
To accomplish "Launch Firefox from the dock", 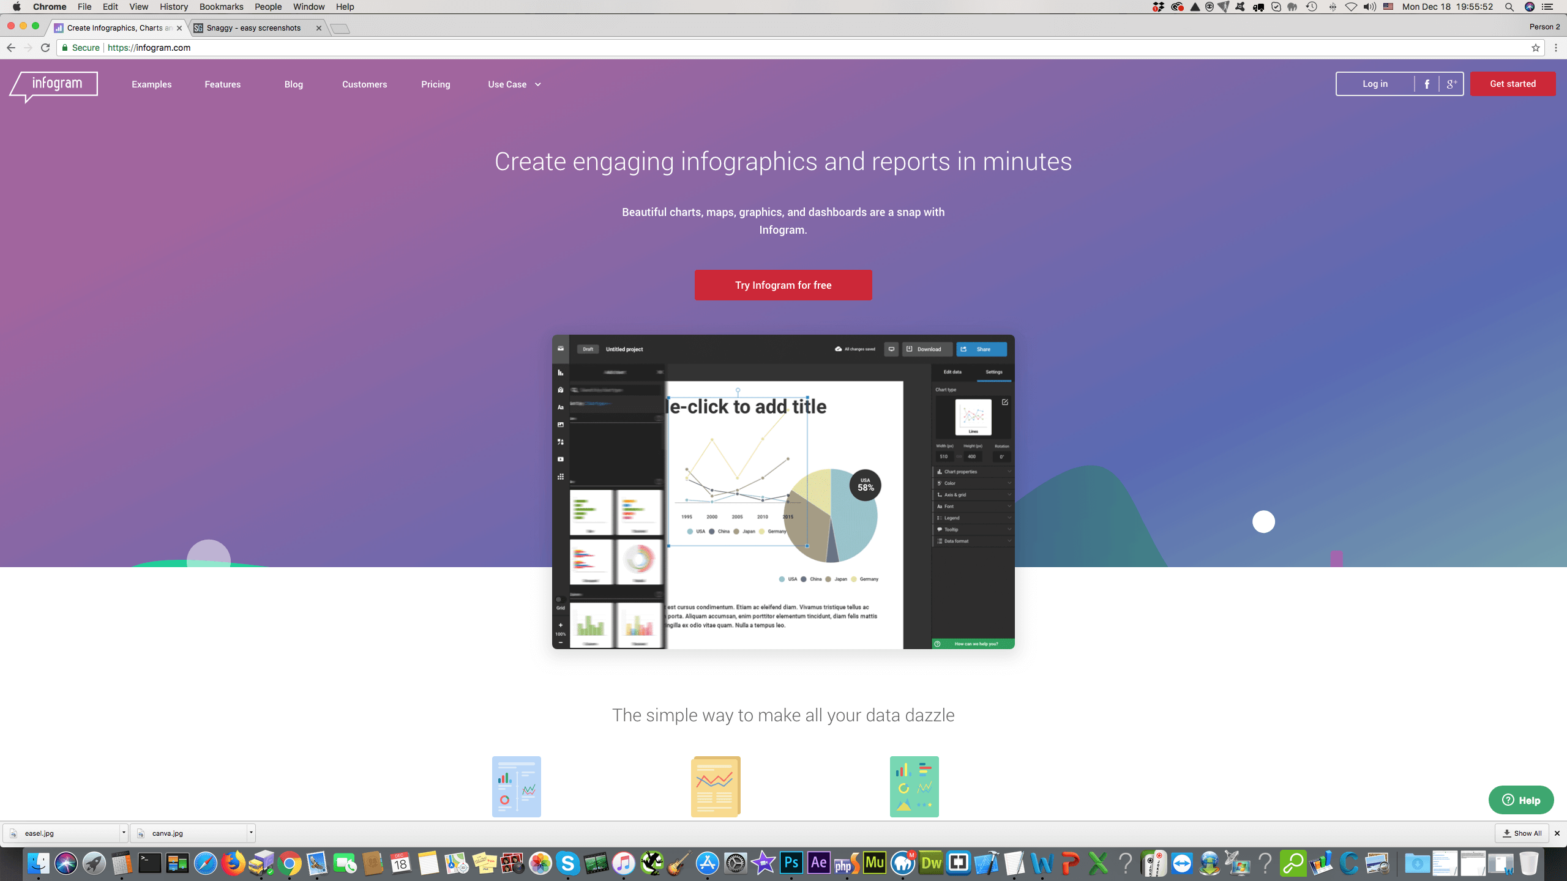I will click(233, 863).
